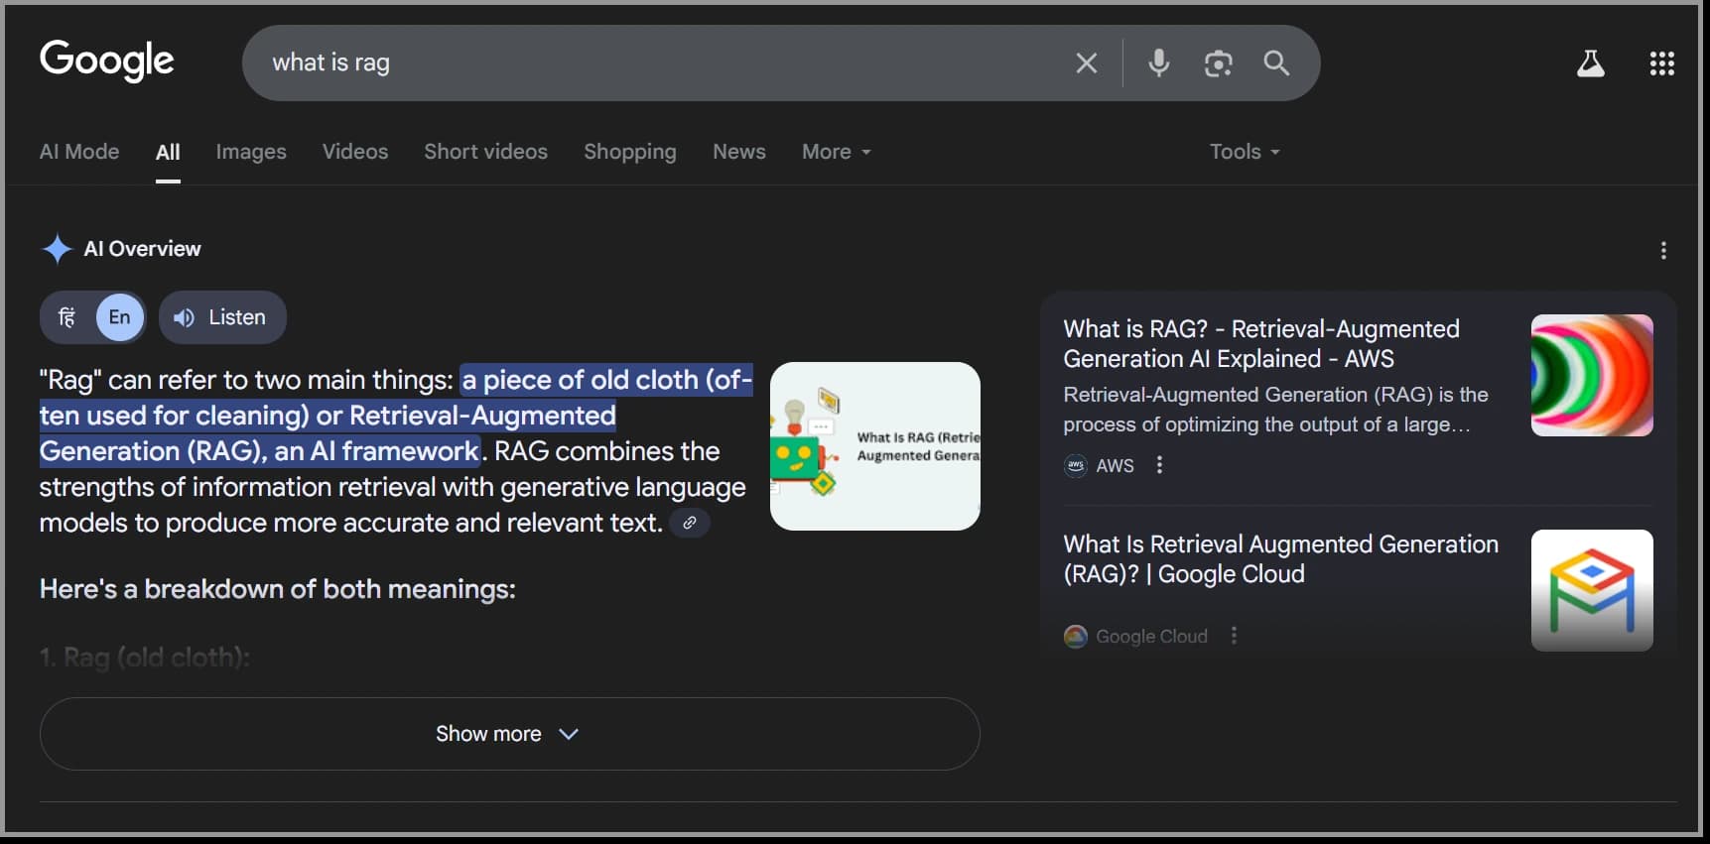Open the Short videos tab

point(486,152)
